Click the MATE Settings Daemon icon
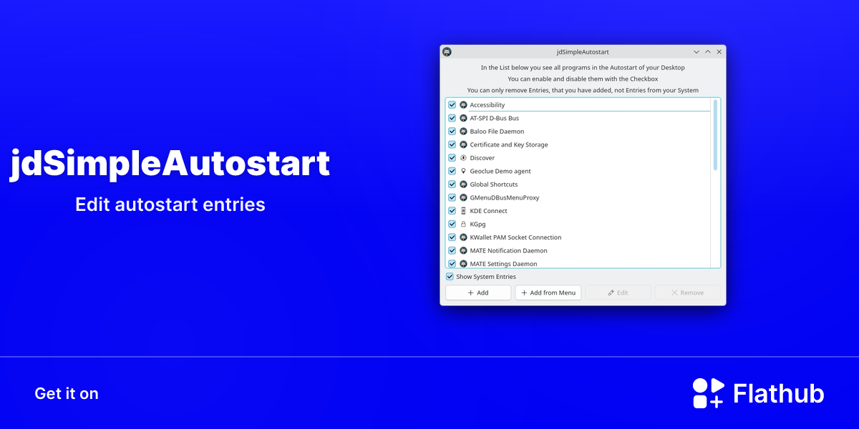 pos(463,264)
